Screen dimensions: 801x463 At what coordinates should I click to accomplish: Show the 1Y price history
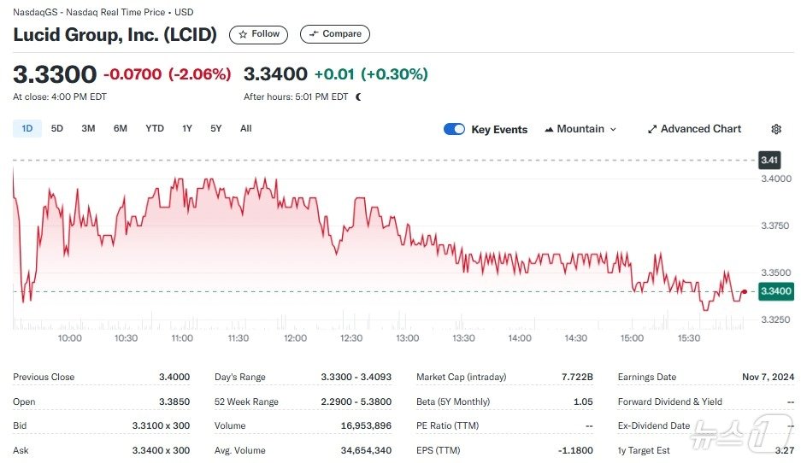click(187, 128)
